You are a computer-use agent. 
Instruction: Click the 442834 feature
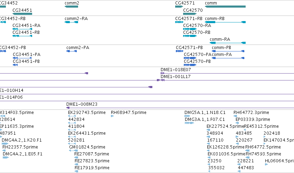(x=72, y=123)
